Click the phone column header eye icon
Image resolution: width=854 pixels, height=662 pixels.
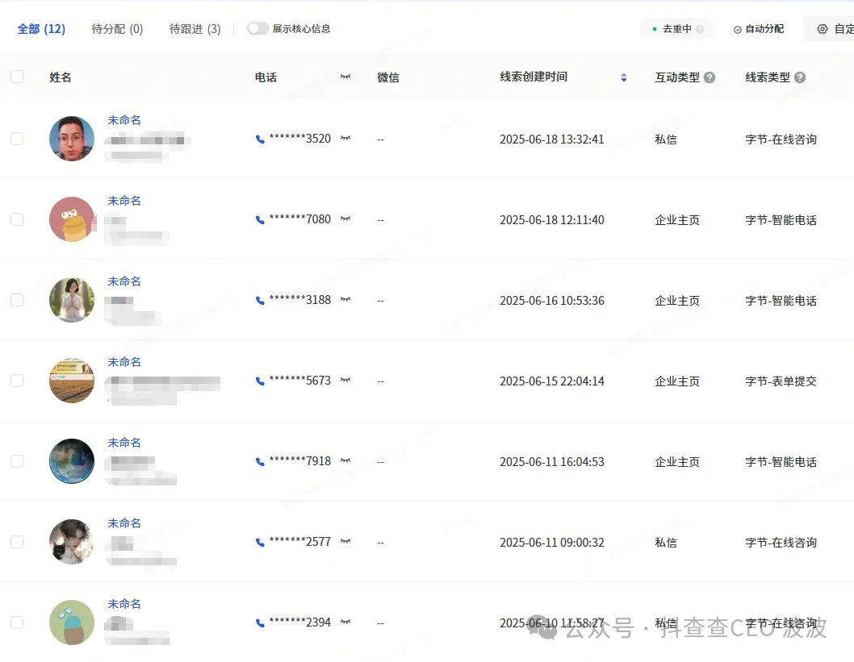coord(346,77)
